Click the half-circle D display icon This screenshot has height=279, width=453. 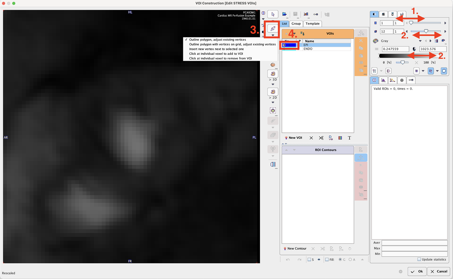pos(388,71)
